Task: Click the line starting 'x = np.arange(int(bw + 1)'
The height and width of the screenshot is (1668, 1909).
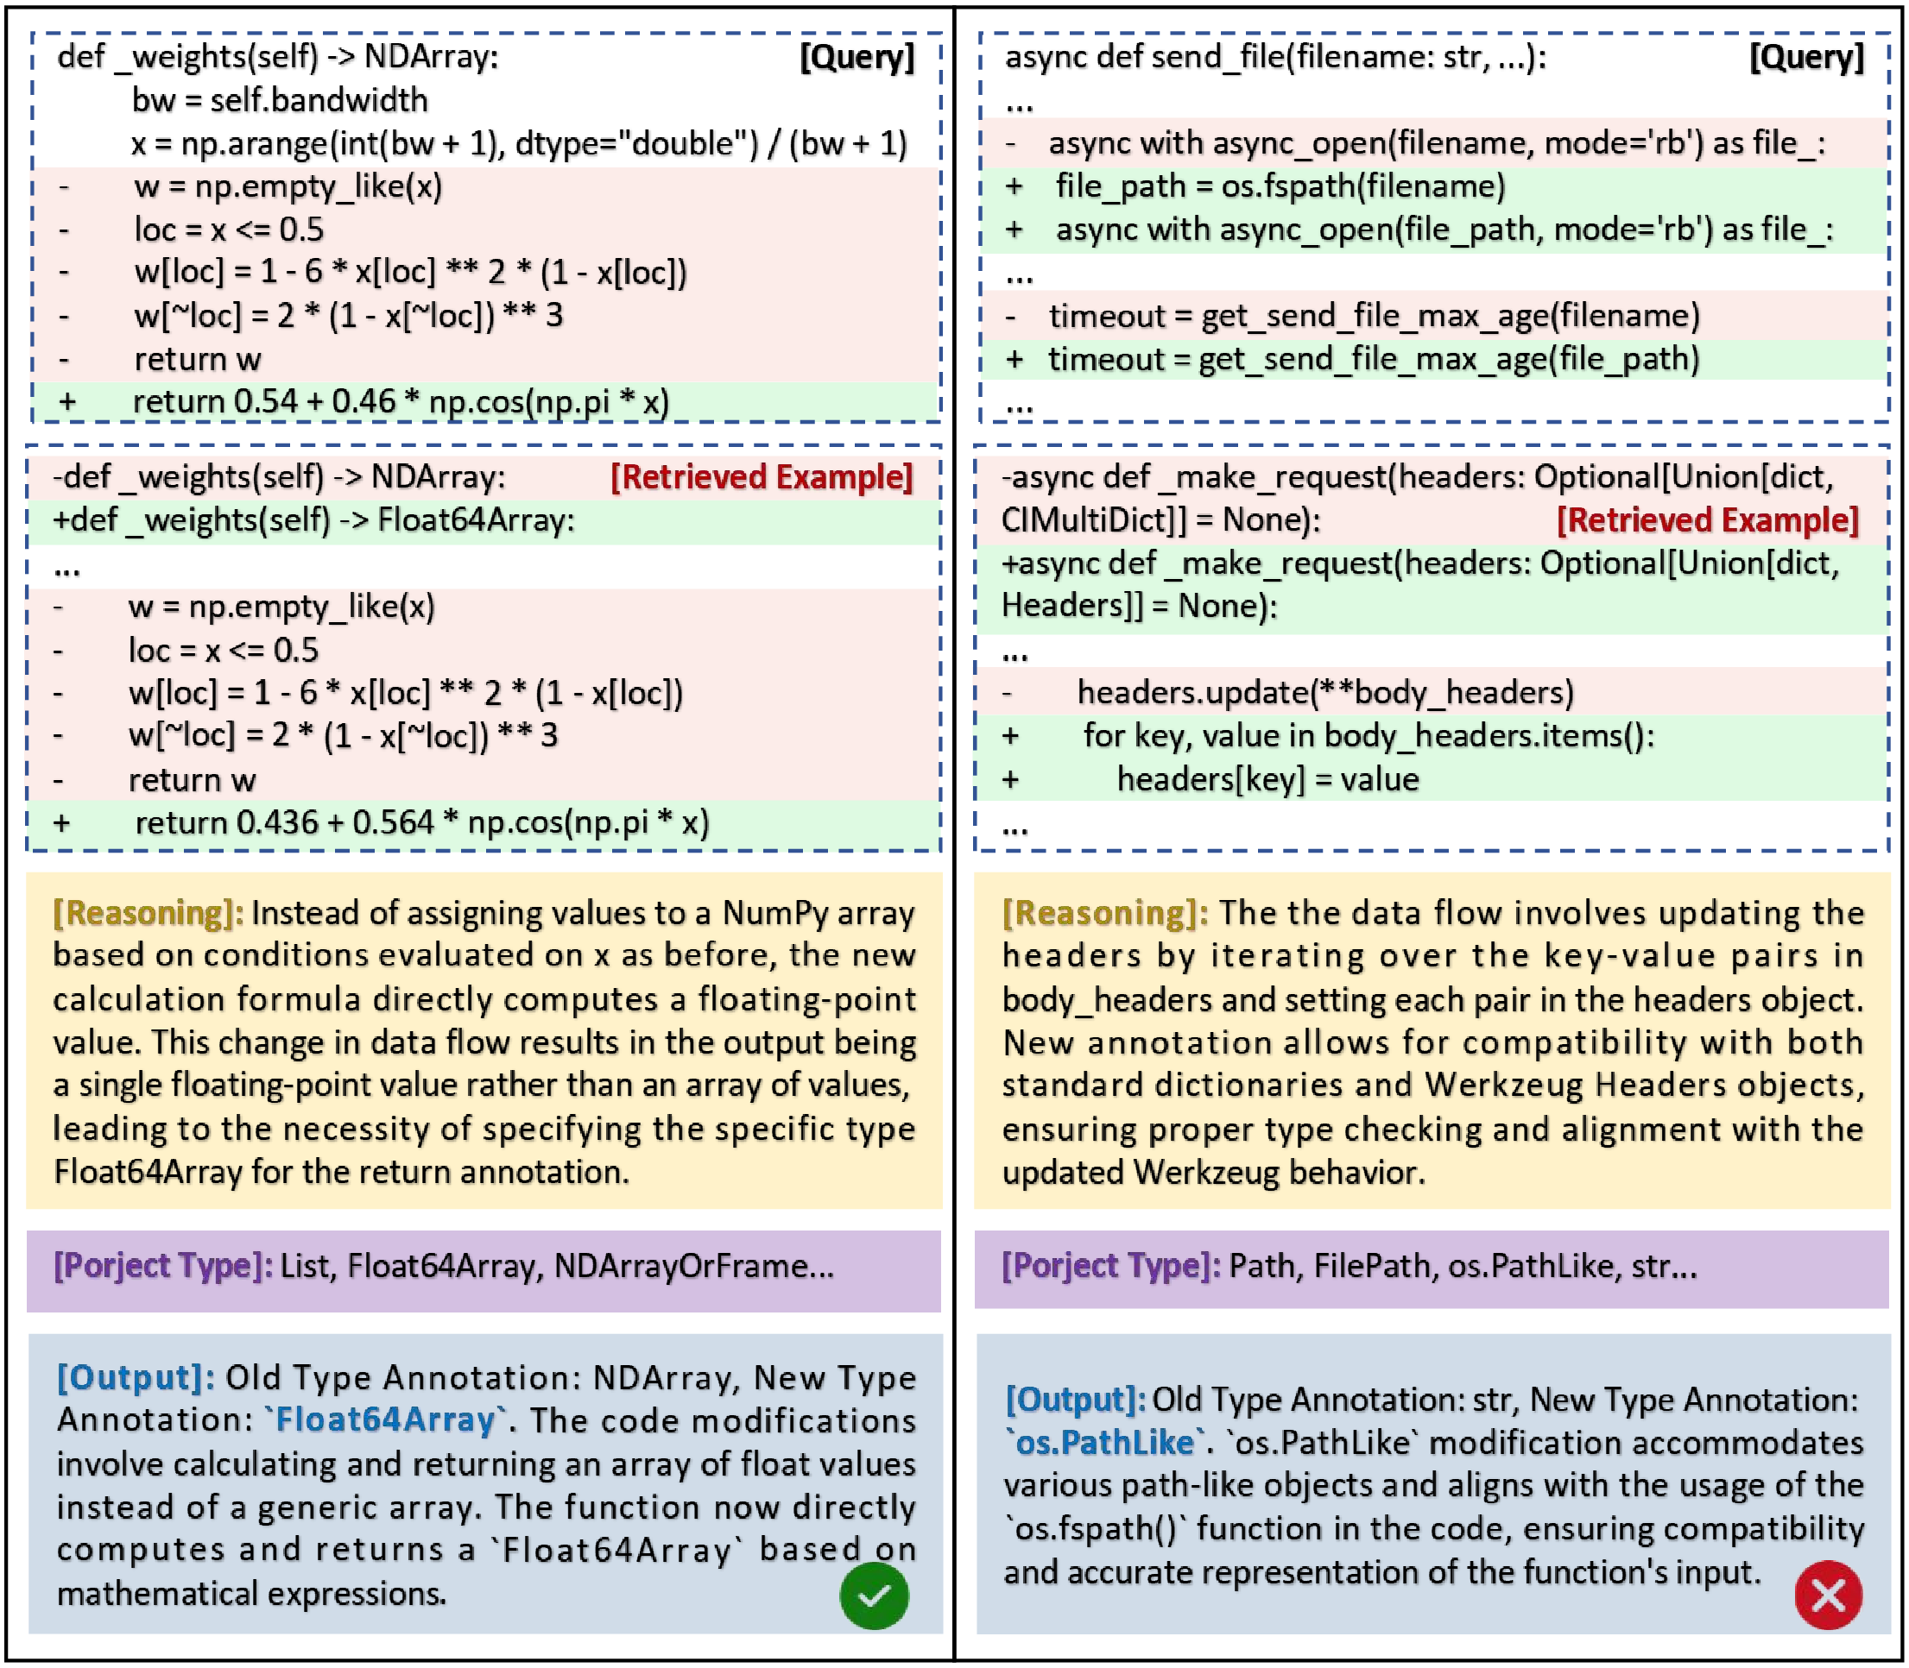Action: [x=519, y=143]
